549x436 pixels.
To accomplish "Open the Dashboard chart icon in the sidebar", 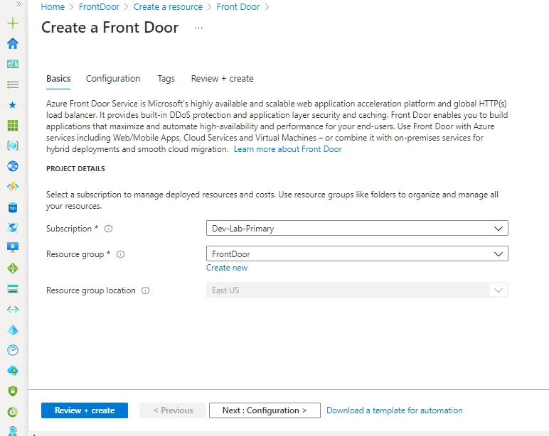I will (x=12, y=64).
